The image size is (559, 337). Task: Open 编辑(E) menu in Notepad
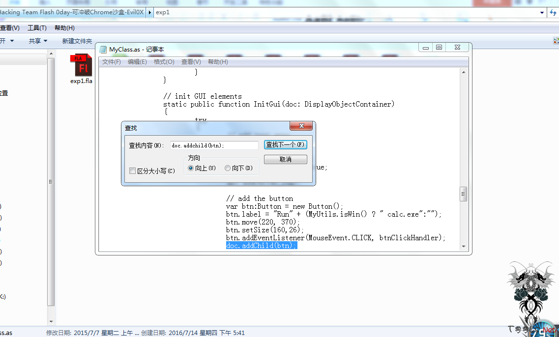tap(137, 62)
